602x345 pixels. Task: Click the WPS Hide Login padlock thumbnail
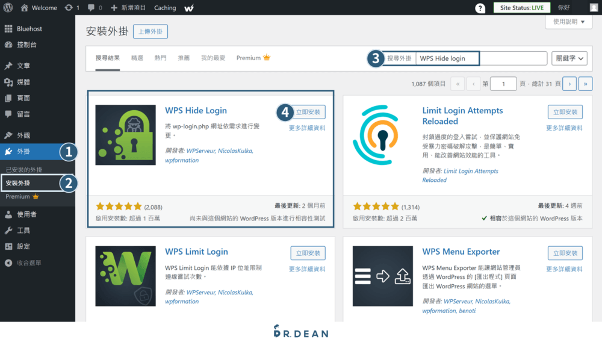[x=126, y=135]
